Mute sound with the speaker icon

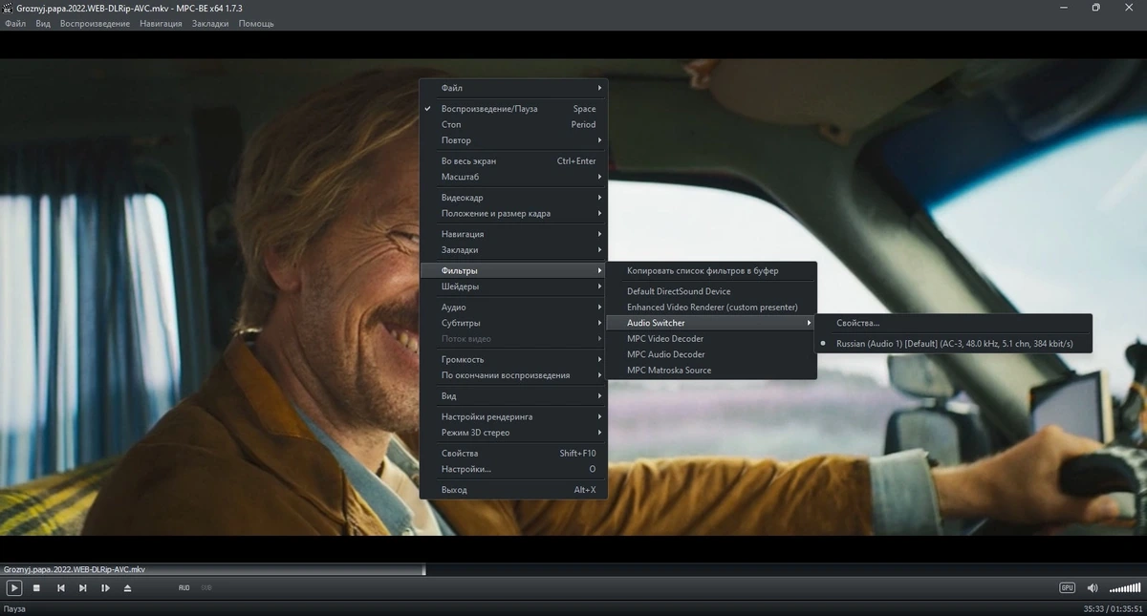pyautogui.click(x=1093, y=588)
